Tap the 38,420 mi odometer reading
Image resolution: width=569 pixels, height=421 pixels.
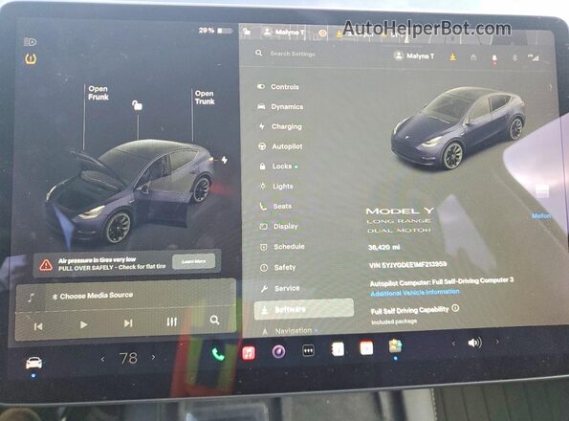(x=383, y=247)
